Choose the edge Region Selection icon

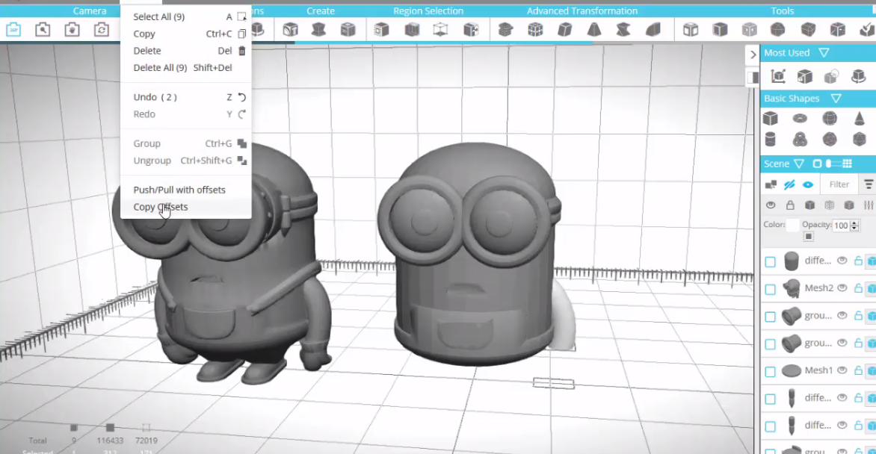(x=412, y=30)
